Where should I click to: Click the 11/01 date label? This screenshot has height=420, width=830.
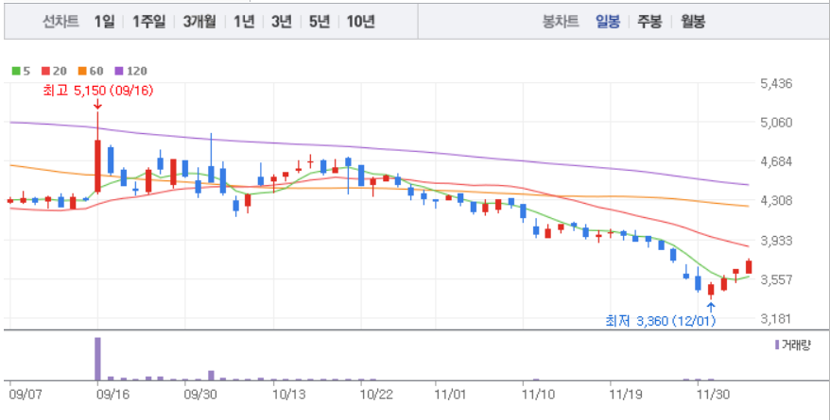[450, 395]
